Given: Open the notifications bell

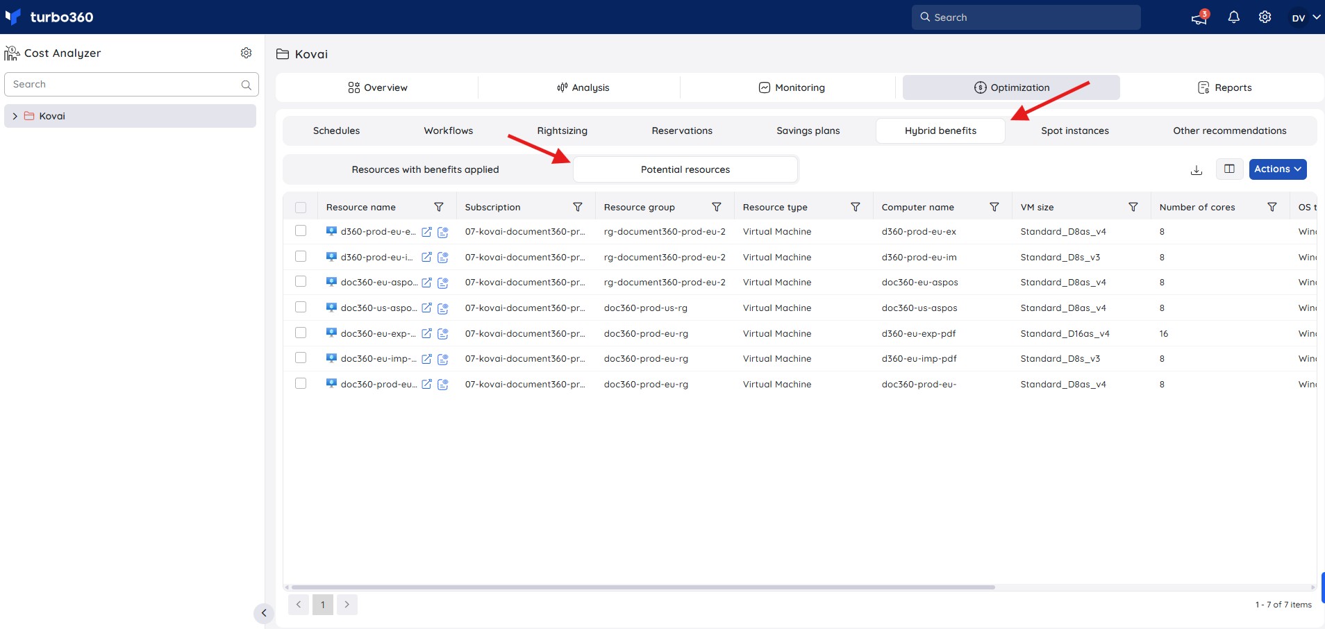Looking at the screenshot, I should point(1233,17).
